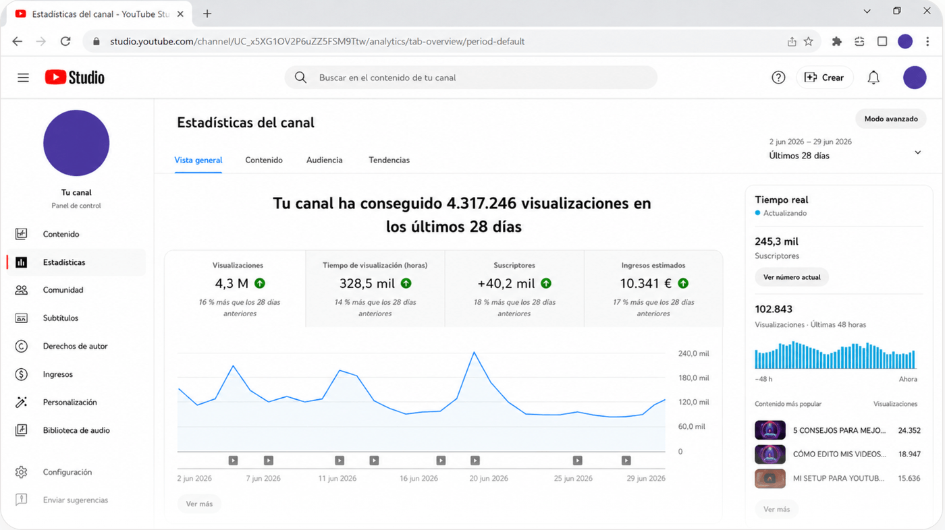The width and height of the screenshot is (945, 530).
Task: Click the channel profile picture in sidebar
Action: click(76, 143)
